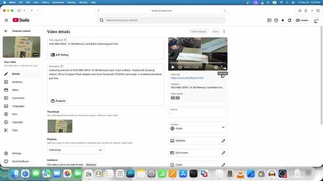
Task: Open the YouTube Studio hamburger menu
Action: 7,20
